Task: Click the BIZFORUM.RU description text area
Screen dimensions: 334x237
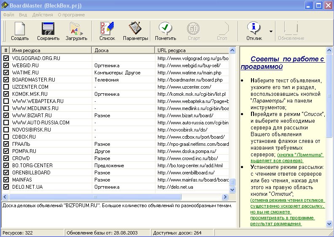Action: tap(118, 215)
